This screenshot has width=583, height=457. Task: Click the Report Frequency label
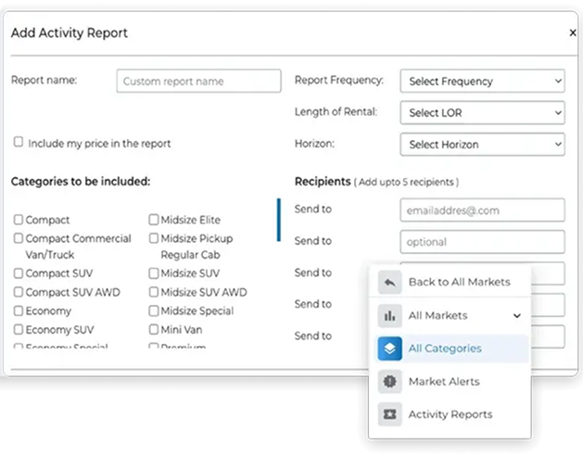pos(339,80)
